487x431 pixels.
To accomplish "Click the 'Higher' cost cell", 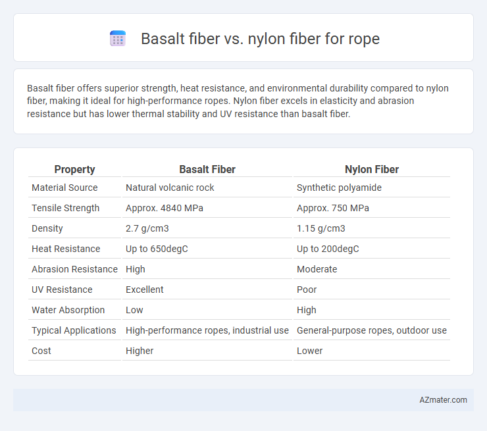I will pos(140,351).
